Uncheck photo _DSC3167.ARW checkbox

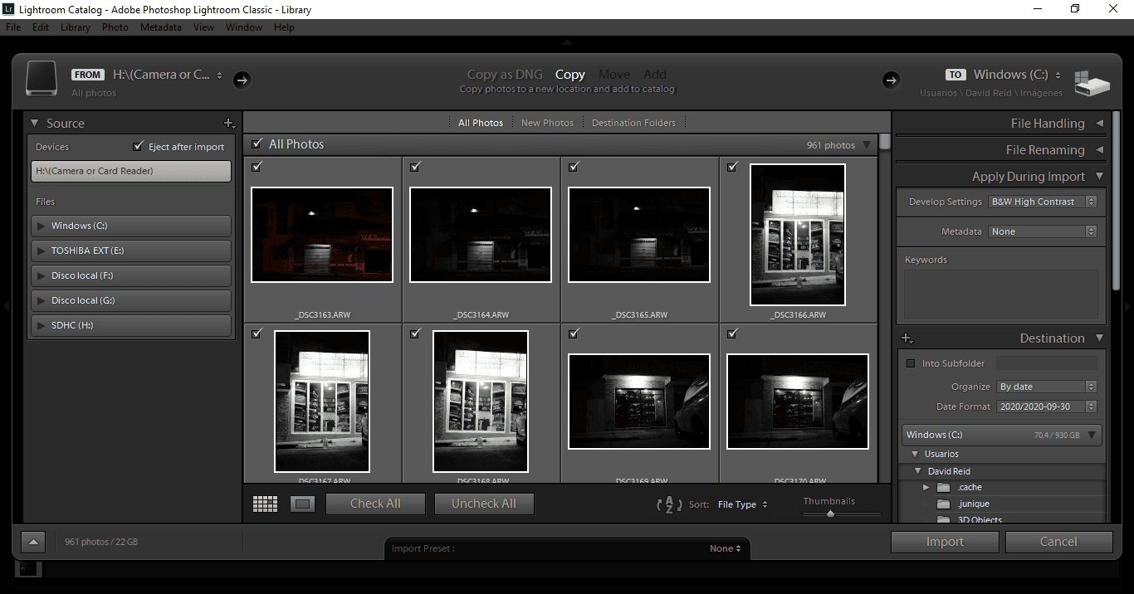(x=257, y=334)
